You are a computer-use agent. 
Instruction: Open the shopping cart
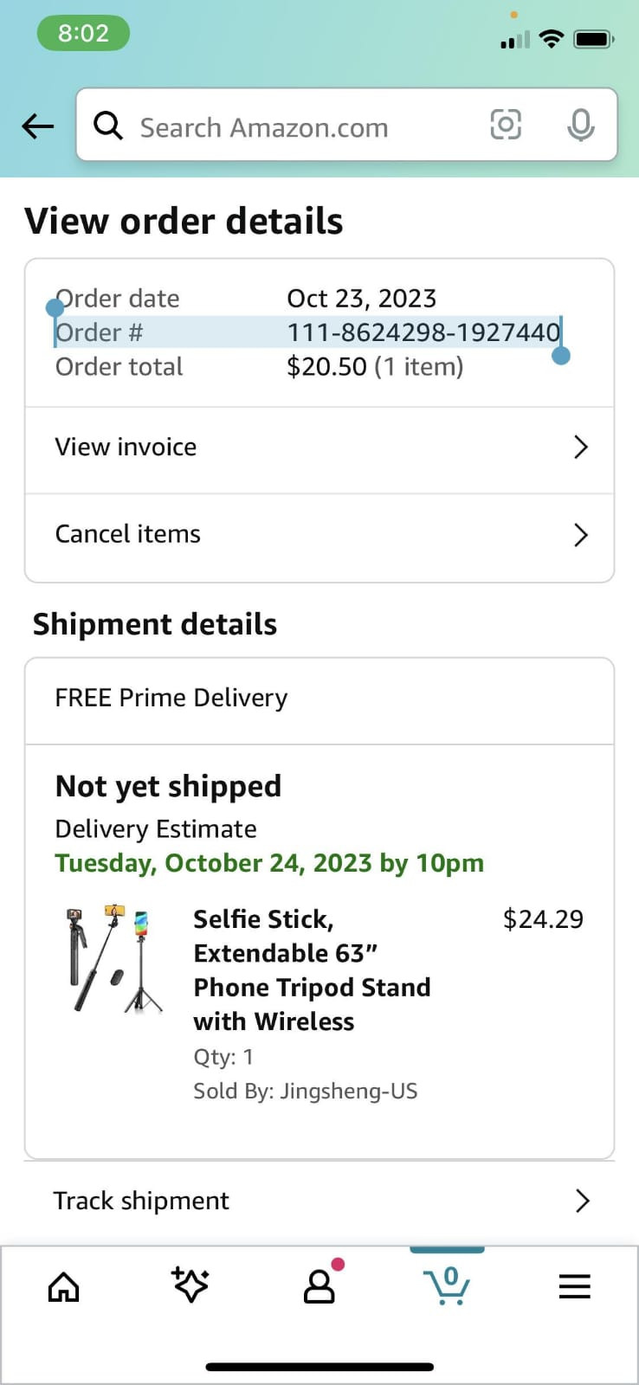pyautogui.click(x=447, y=1285)
